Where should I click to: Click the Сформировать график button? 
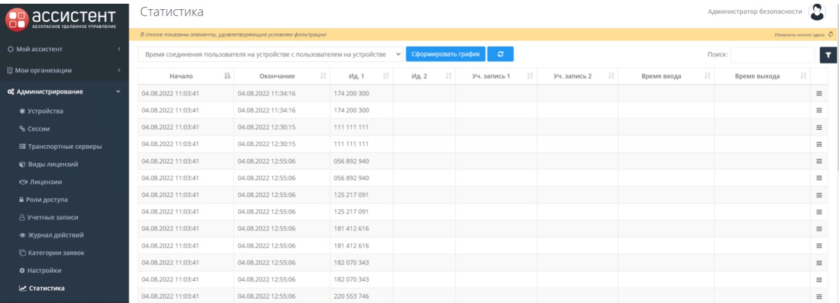click(445, 54)
